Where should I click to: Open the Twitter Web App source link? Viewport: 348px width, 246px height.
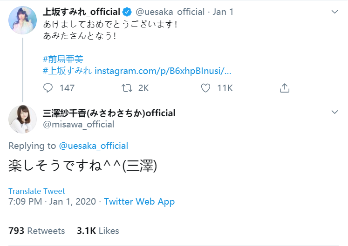(139, 202)
